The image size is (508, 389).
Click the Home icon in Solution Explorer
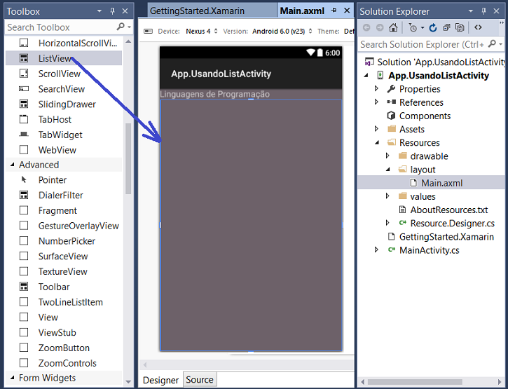393,27
